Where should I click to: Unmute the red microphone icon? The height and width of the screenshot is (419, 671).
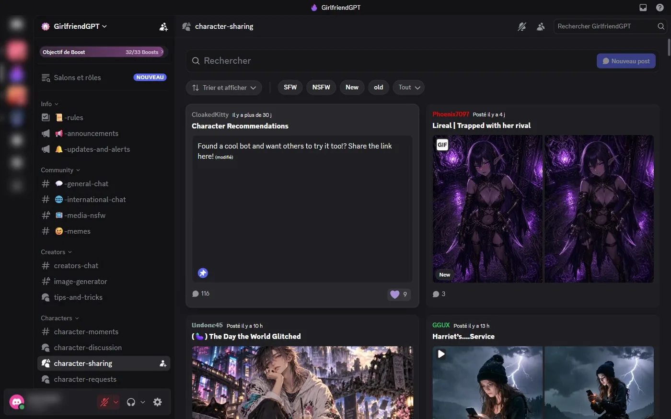[104, 402]
